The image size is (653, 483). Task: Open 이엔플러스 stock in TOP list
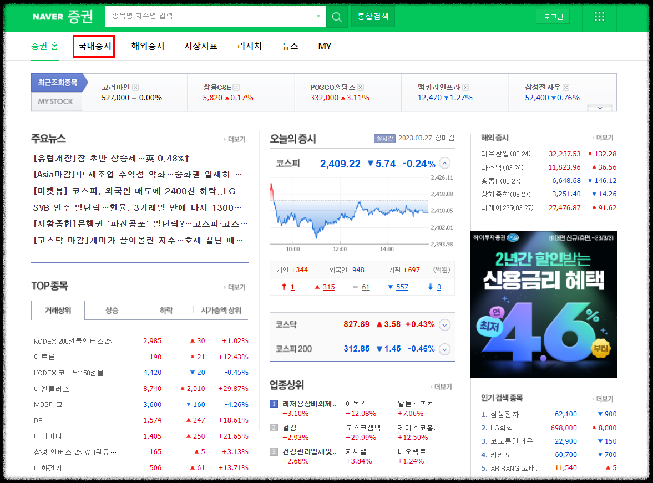(x=52, y=389)
